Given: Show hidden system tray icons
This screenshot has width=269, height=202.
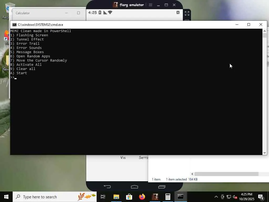Looking at the screenshot, I should pyautogui.click(x=216, y=197).
